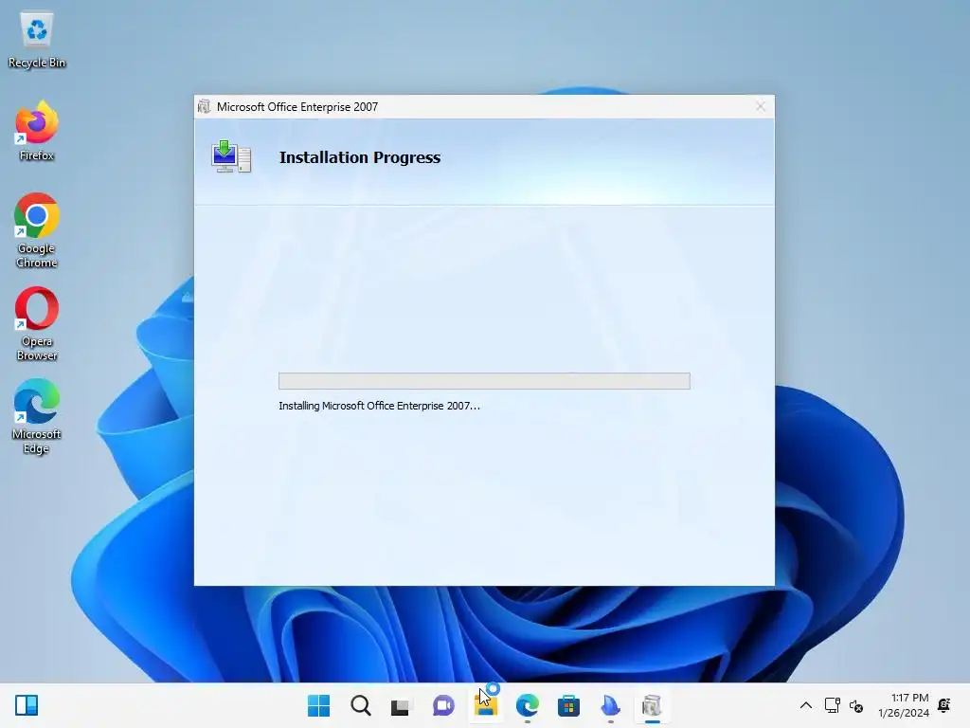Open the notification center icon
The image size is (970, 728).
click(944, 705)
